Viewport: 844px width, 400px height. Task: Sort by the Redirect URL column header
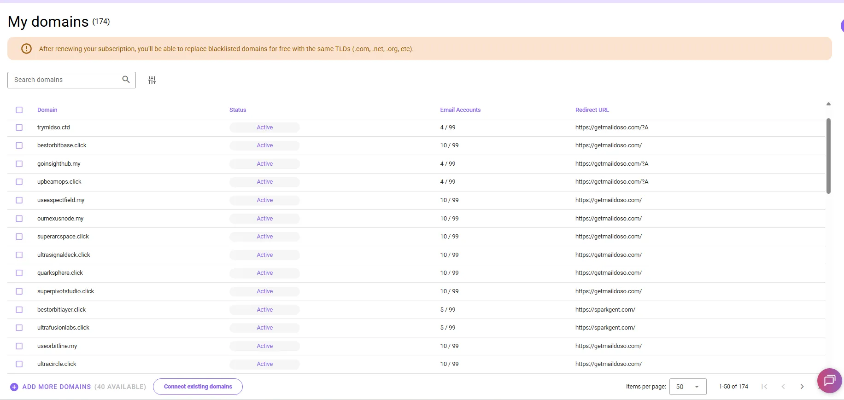coord(592,110)
